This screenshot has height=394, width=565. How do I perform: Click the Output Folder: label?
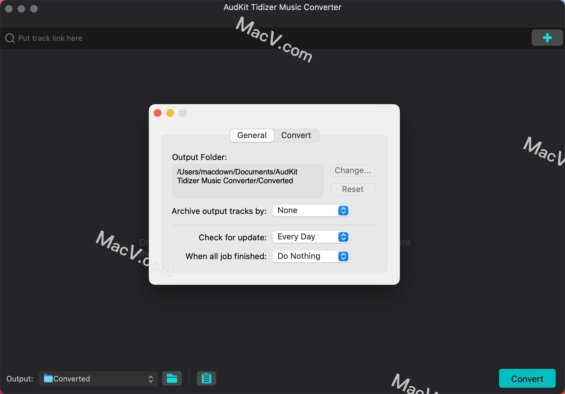(199, 157)
